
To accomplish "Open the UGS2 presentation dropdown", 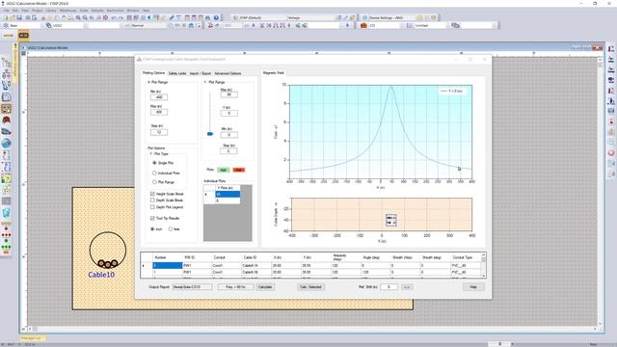I will click(x=68, y=26).
